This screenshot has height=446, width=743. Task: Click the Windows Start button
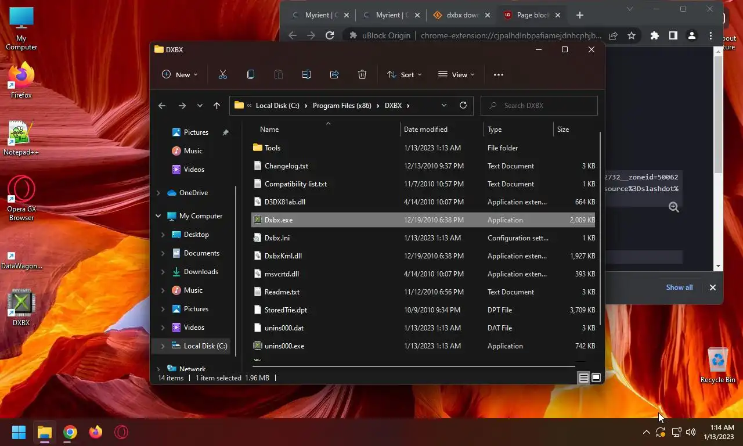coord(19,432)
